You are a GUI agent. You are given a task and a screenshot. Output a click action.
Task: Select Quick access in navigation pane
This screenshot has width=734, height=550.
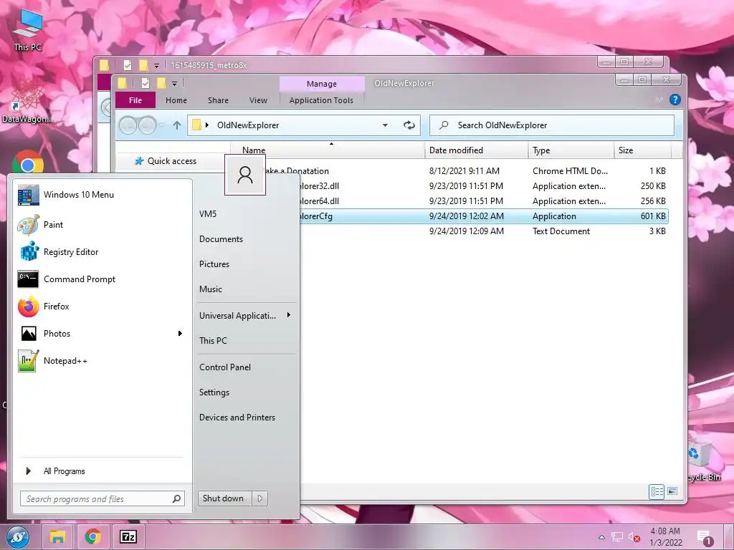172,161
